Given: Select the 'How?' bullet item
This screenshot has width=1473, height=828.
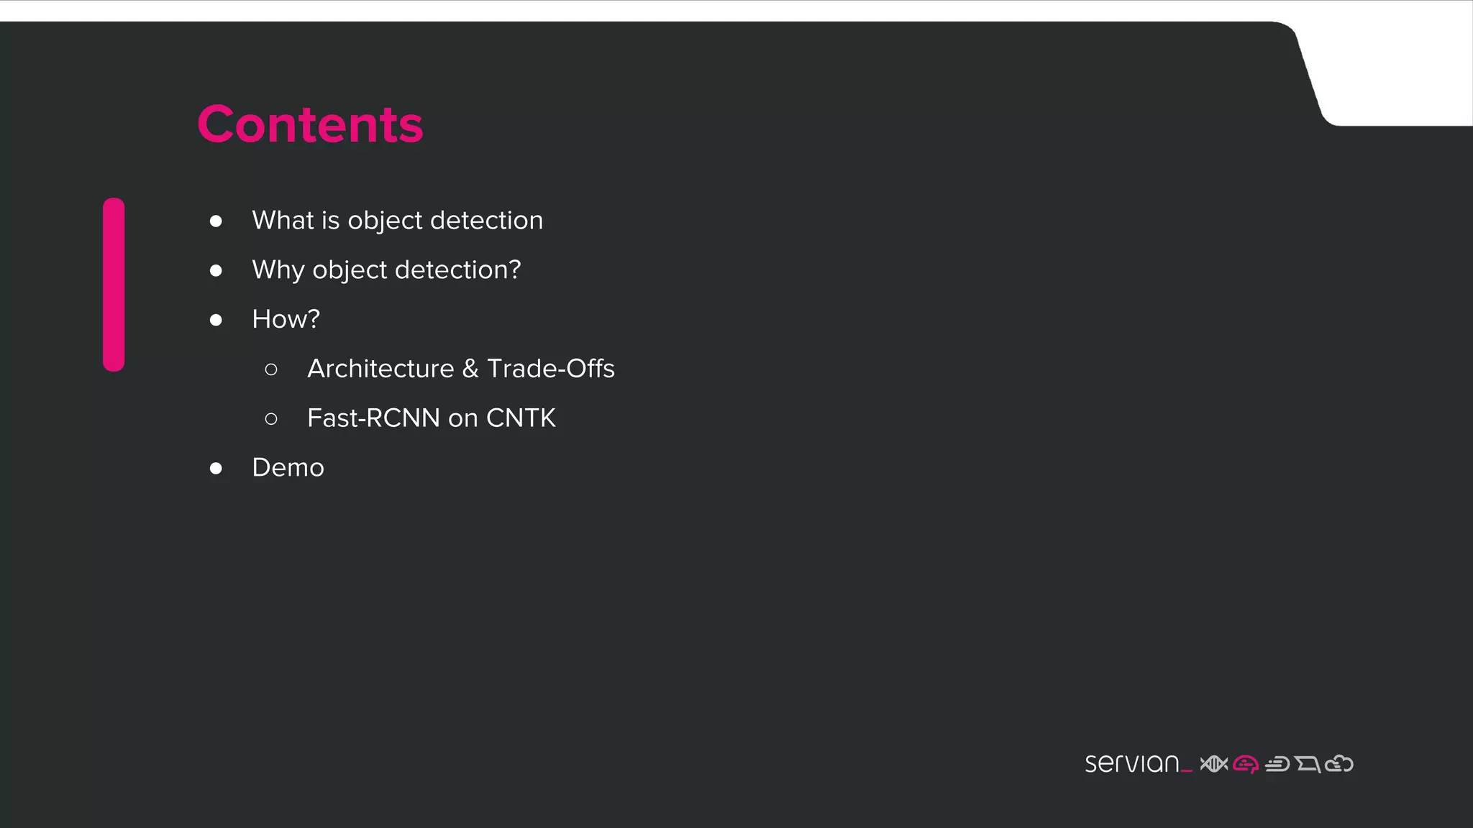Looking at the screenshot, I should (286, 319).
